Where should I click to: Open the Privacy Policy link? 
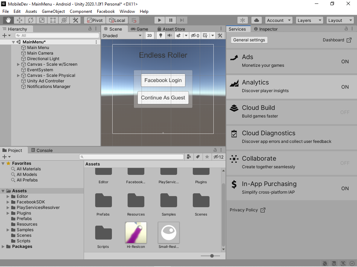pos(247,210)
